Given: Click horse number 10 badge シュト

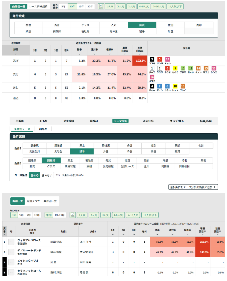Looking at the screenshot, I should point(175,86).
